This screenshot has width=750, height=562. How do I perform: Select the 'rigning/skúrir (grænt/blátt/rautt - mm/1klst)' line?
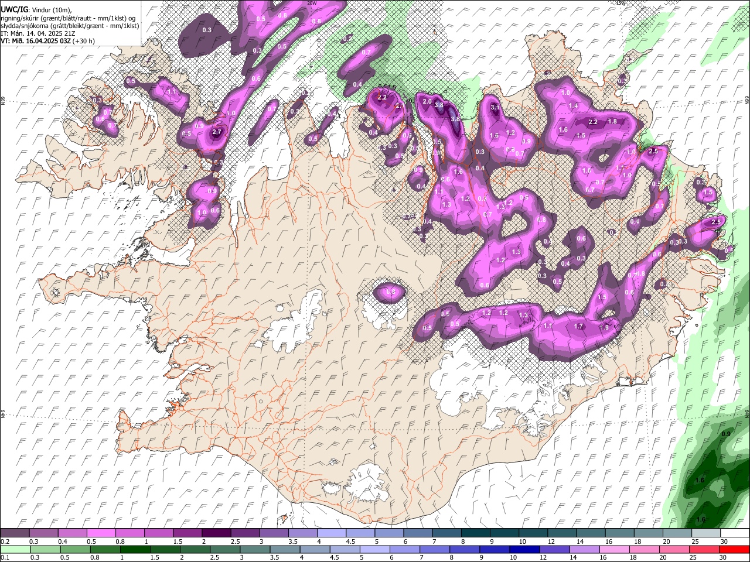coord(63,19)
